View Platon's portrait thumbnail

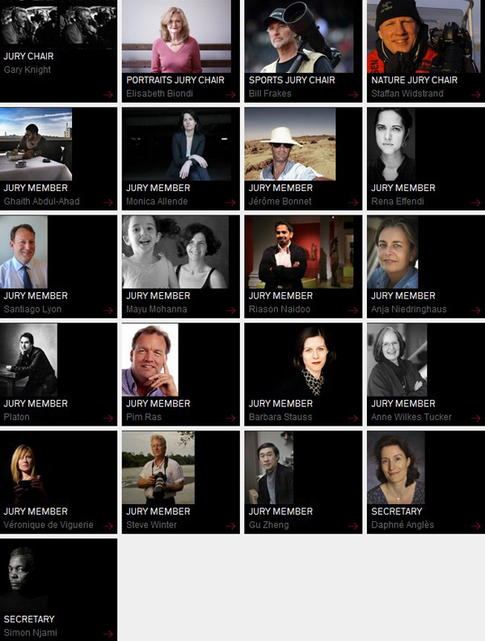coord(28,359)
